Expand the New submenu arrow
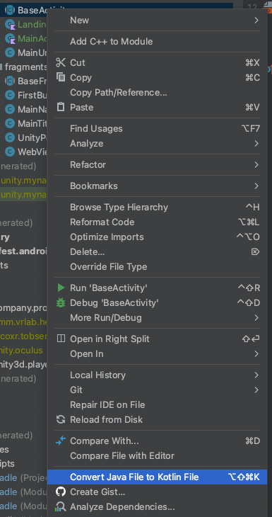272x517 pixels. click(256, 20)
